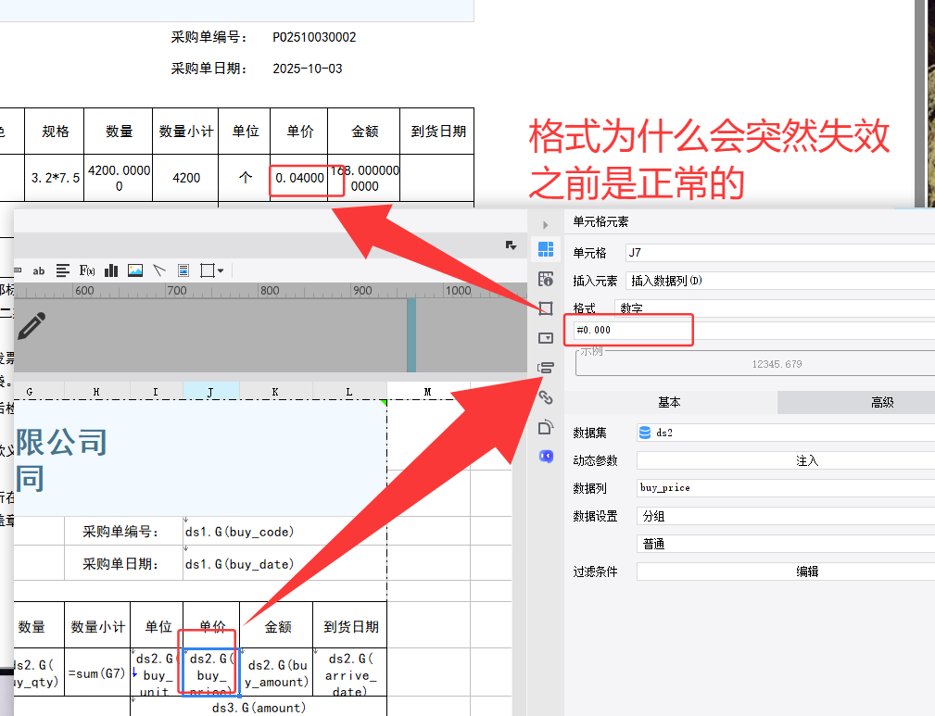Open the 格式 dropdown showing 数字
This screenshot has width=935, height=716.
(774, 308)
